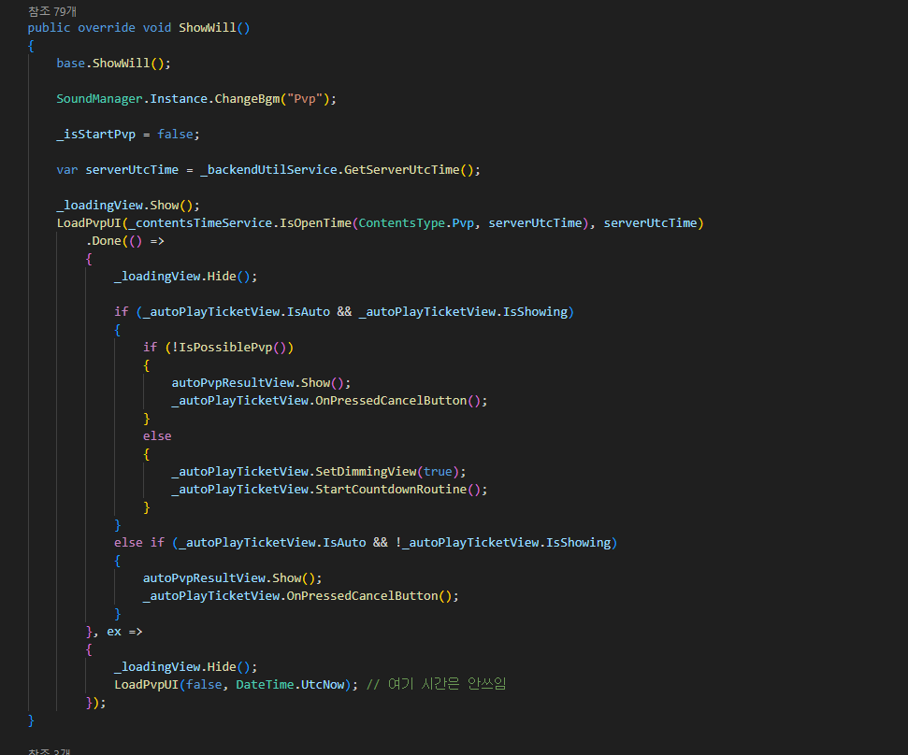Click the override keyword in method signature
The image size is (908, 755).
[107, 27]
